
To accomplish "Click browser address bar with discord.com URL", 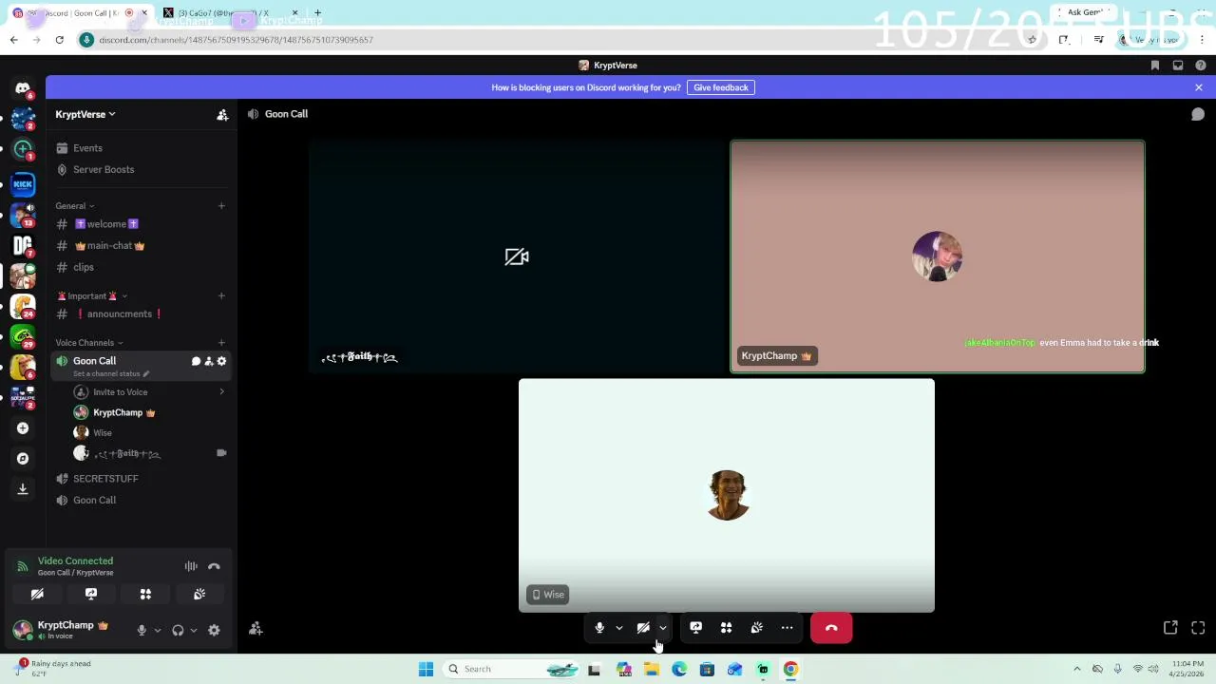I will coord(551,40).
